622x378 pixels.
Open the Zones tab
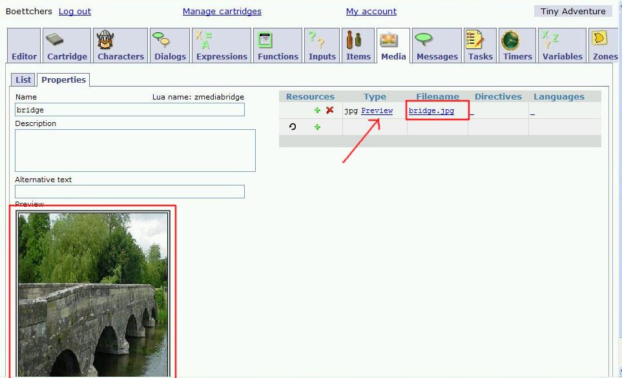pos(605,45)
